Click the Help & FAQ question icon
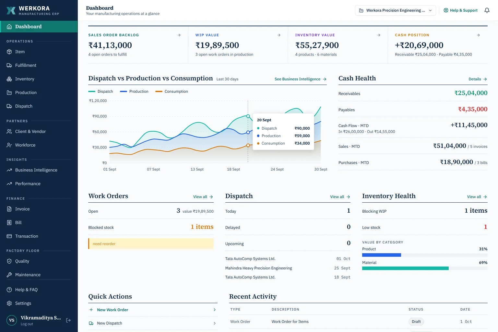 [9, 290]
